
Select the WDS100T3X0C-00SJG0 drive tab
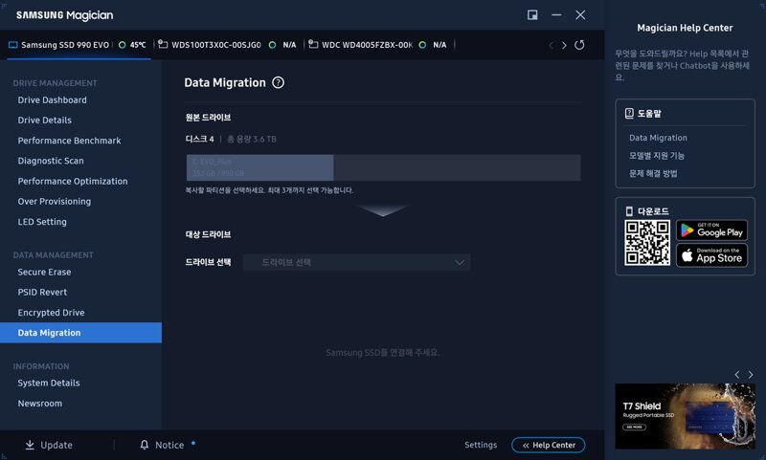coord(228,45)
